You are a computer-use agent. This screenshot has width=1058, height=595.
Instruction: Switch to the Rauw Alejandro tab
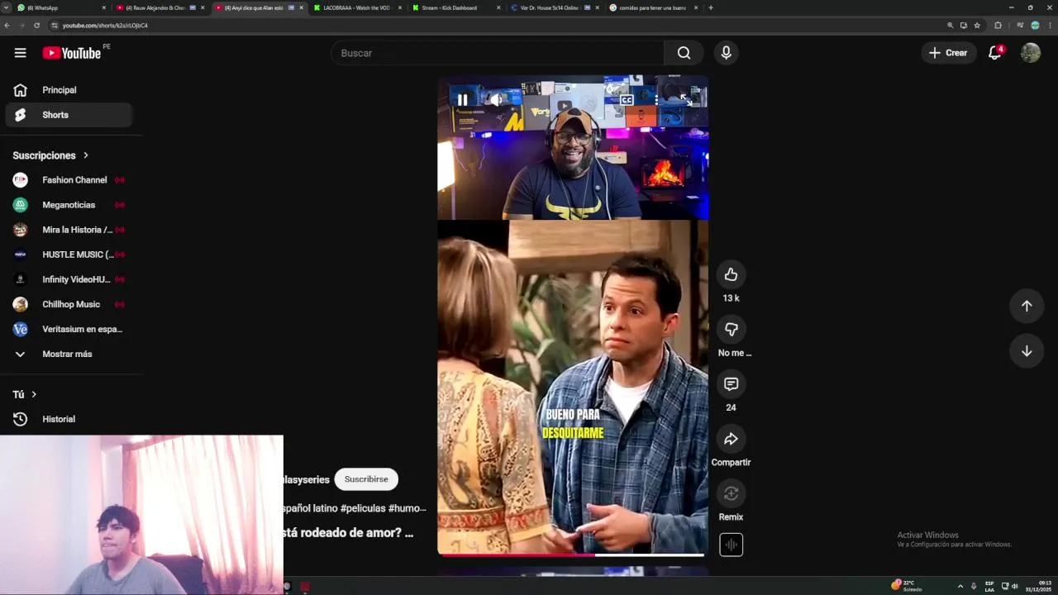pyautogui.click(x=160, y=7)
